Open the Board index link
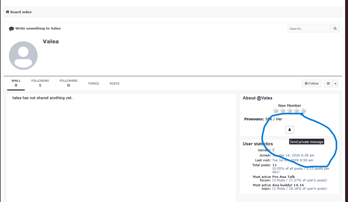Image resolution: width=348 pixels, height=202 pixels. click(21, 12)
